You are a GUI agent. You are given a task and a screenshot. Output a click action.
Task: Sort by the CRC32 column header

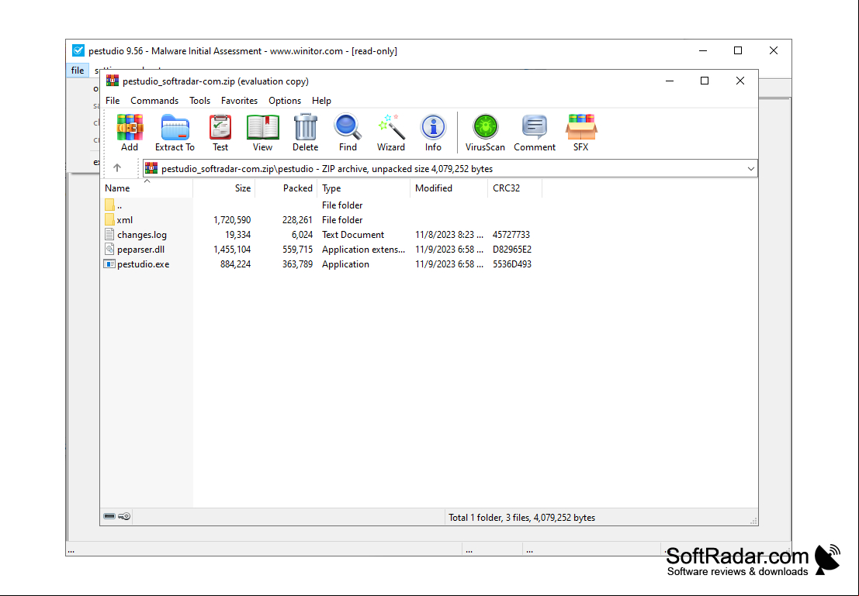tap(515, 188)
